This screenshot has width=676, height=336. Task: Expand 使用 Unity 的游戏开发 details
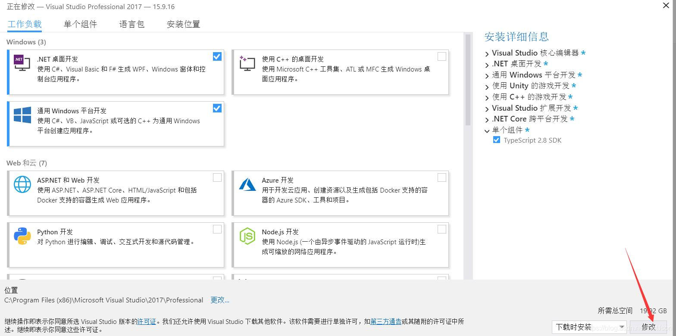[x=487, y=87]
